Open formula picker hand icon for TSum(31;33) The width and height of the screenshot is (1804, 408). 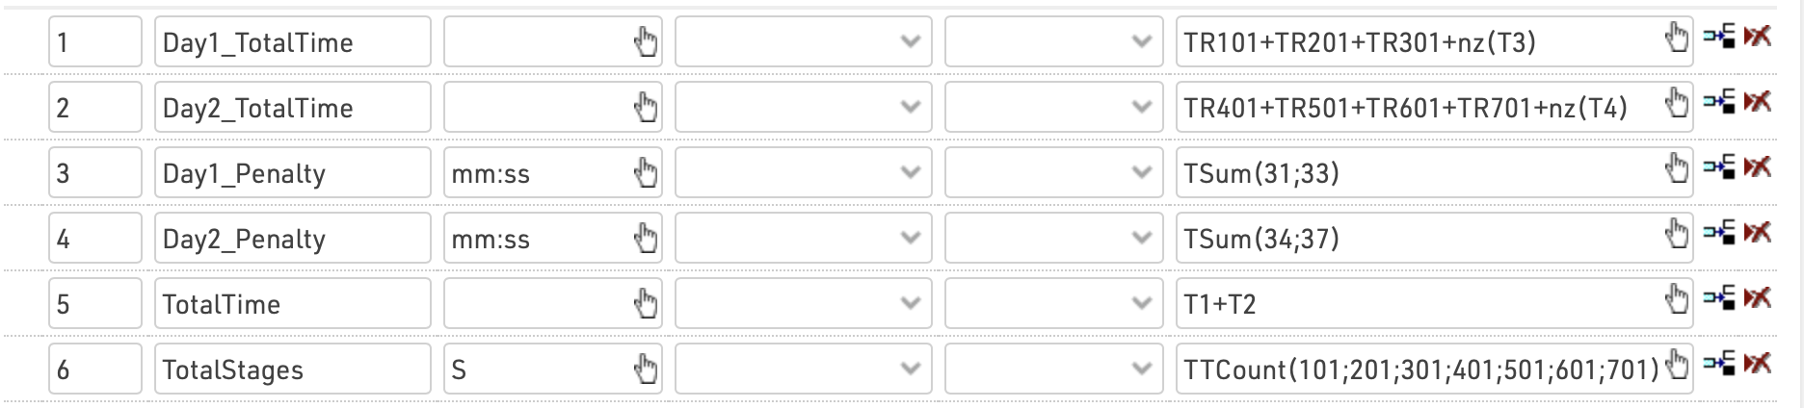click(x=1677, y=172)
